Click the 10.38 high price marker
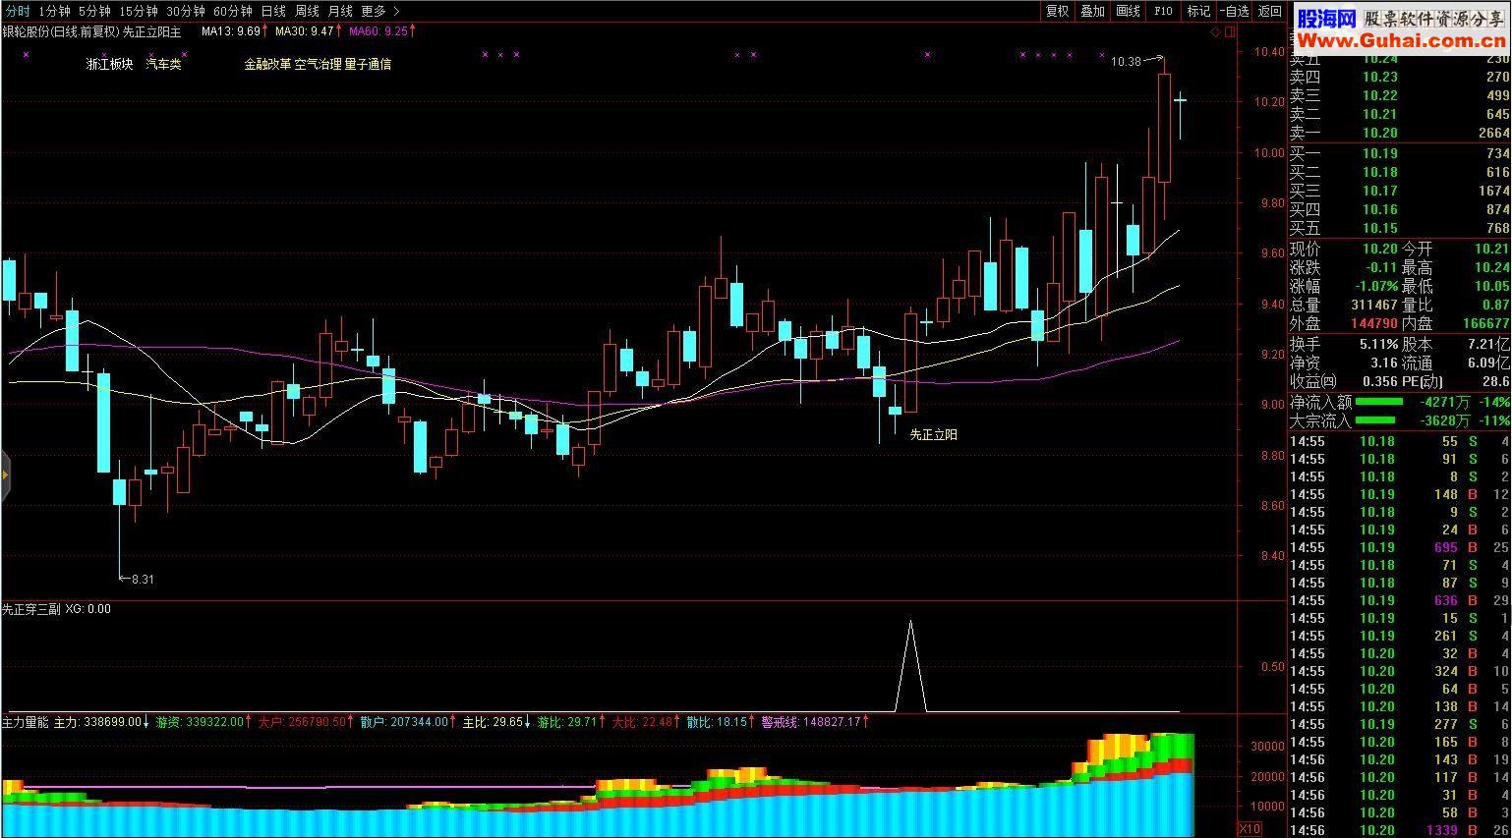Screen dimensions: 1512x838 click(1126, 62)
